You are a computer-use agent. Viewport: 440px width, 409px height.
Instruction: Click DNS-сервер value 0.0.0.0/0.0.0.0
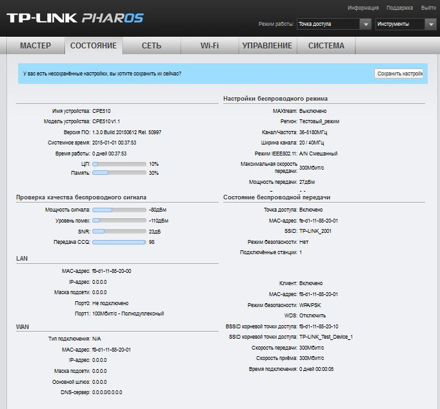coord(107,392)
